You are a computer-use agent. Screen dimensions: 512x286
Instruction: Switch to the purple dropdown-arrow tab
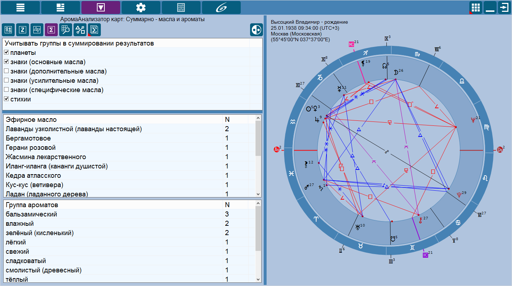100,7
